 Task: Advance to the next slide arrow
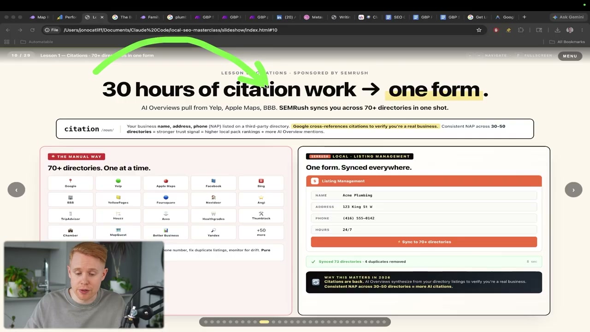pyautogui.click(x=573, y=190)
